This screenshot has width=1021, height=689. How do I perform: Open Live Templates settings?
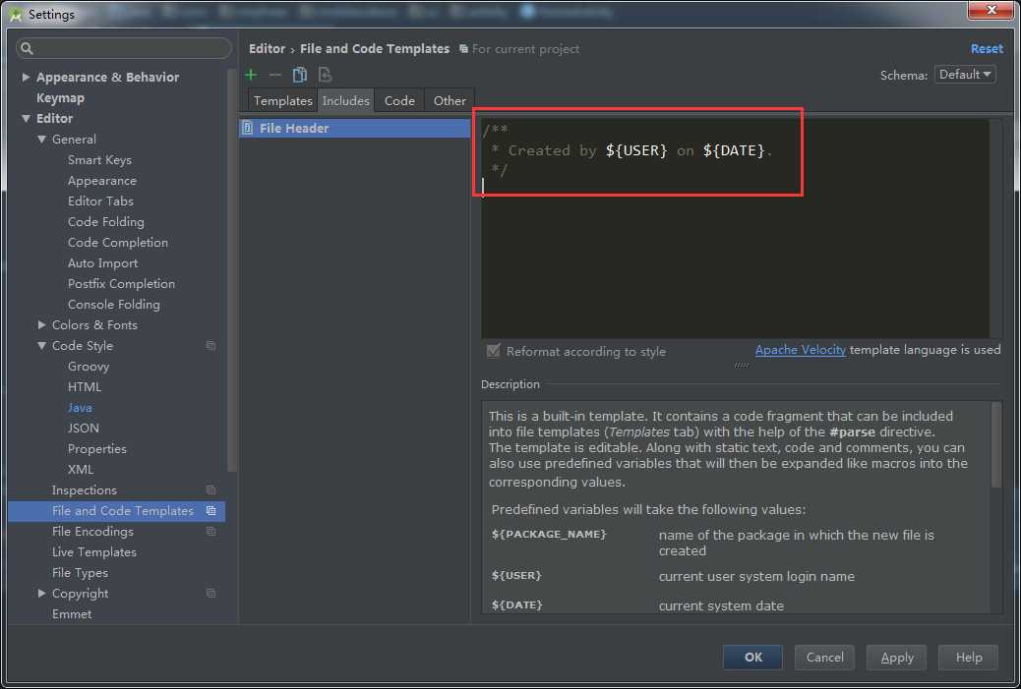(94, 552)
